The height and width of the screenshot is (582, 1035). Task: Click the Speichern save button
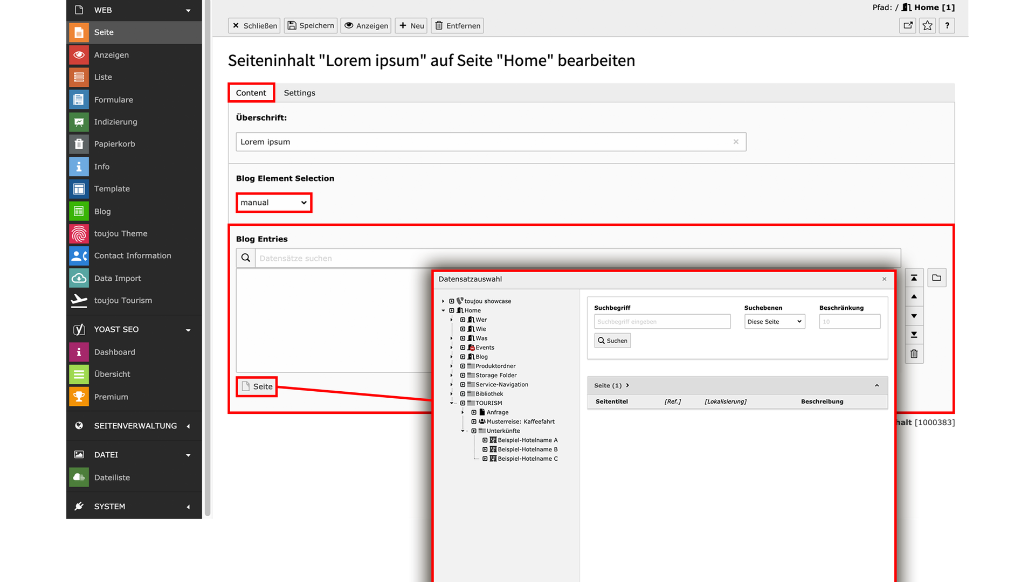click(x=310, y=25)
